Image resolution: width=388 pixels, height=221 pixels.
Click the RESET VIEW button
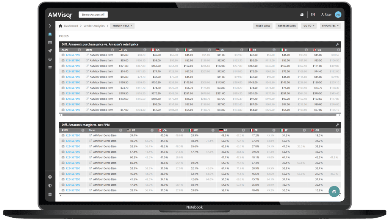pyautogui.click(x=263, y=26)
